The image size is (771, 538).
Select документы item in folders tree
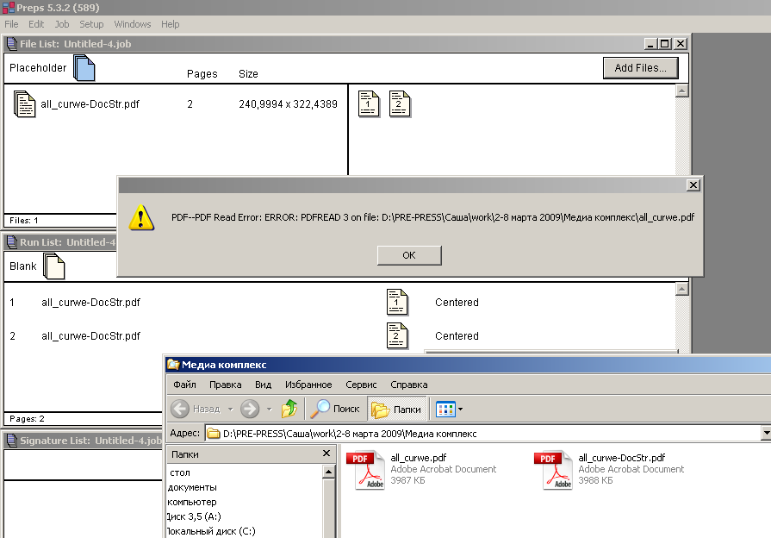click(x=192, y=487)
